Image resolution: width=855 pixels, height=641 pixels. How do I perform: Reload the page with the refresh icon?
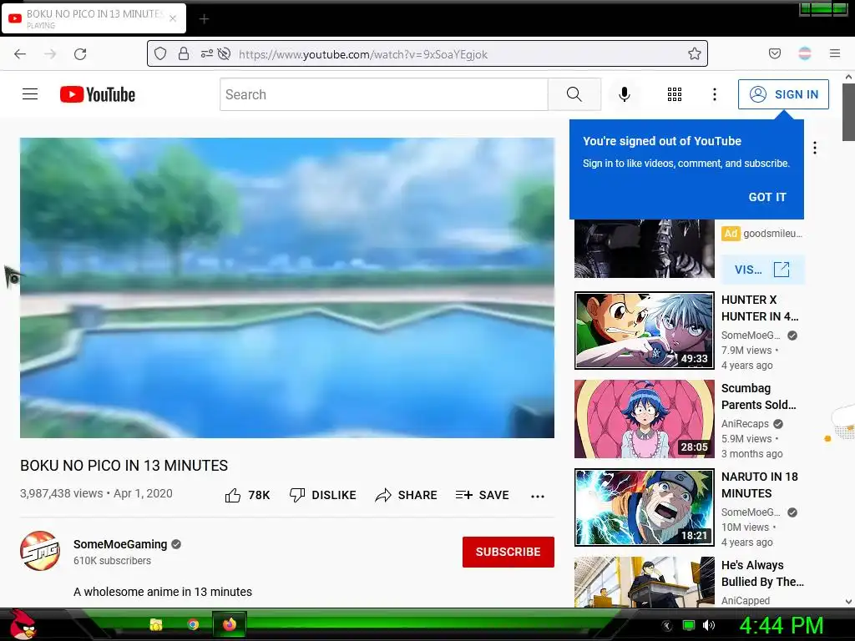80,54
